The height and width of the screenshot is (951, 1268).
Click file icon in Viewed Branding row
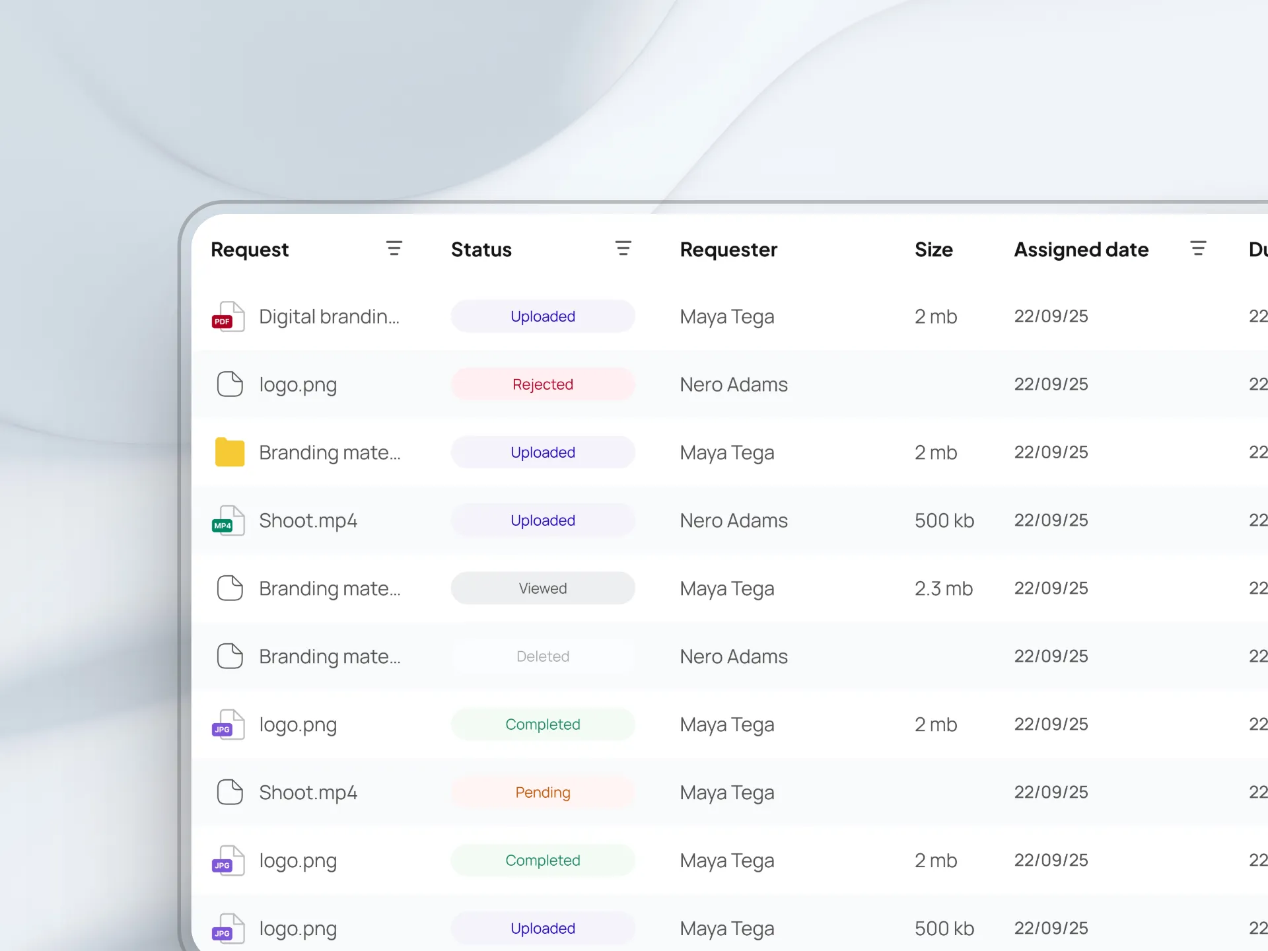[230, 588]
